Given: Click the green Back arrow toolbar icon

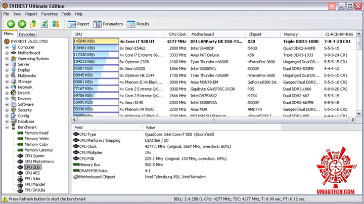Looking at the screenshot, I should (x=11, y=24).
